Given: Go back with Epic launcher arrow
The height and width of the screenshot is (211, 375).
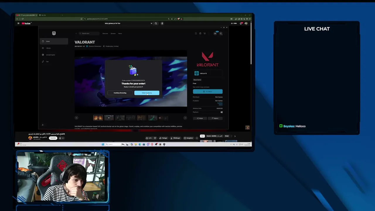Looking at the screenshot, I should pos(76,33).
